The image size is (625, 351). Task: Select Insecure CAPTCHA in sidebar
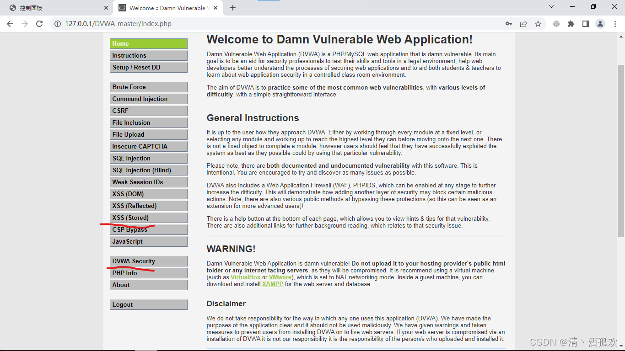[x=149, y=146]
